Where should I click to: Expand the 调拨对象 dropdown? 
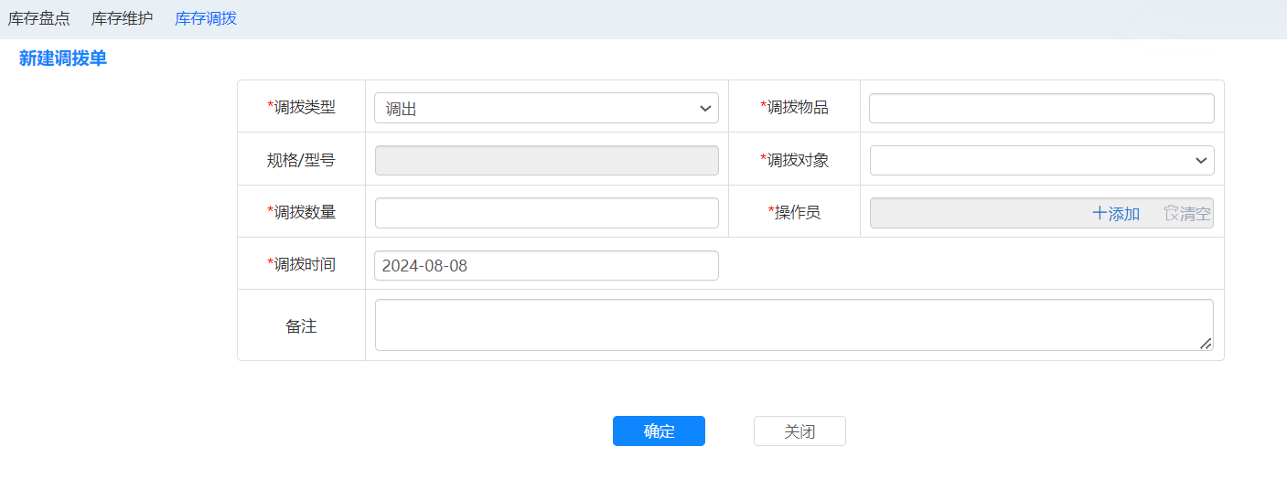(x=1041, y=161)
